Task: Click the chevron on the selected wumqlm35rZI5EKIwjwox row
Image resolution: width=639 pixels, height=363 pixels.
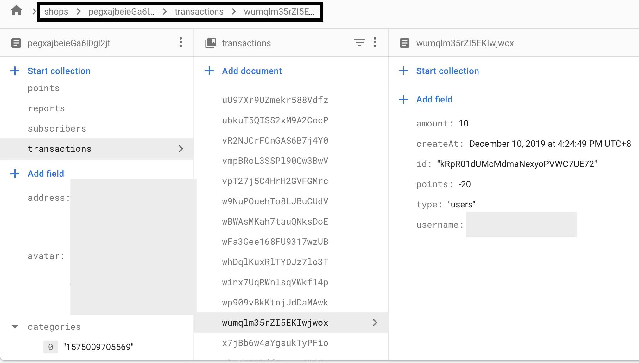Action: (x=375, y=323)
